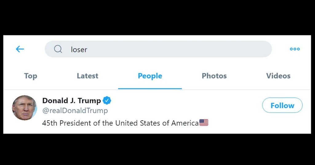Select the People tab

click(150, 76)
